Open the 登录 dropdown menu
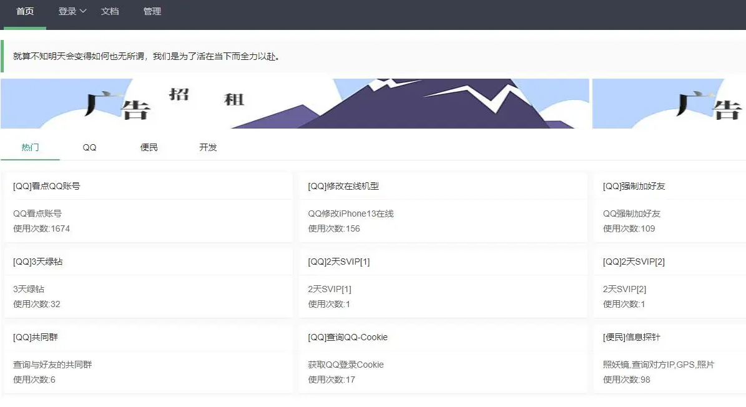Image resolution: width=746 pixels, height=407 pixels. 72,11
